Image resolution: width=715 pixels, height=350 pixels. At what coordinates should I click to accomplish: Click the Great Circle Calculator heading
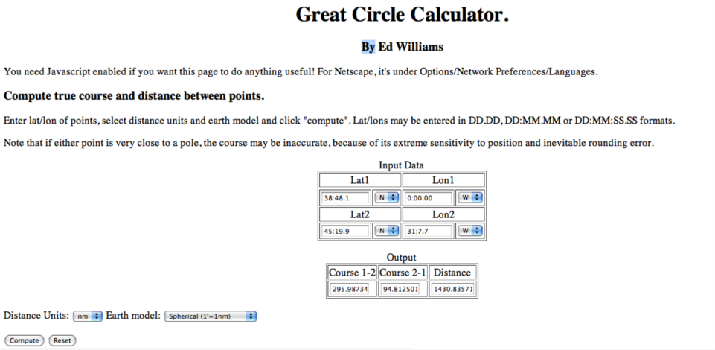(402, 15)
